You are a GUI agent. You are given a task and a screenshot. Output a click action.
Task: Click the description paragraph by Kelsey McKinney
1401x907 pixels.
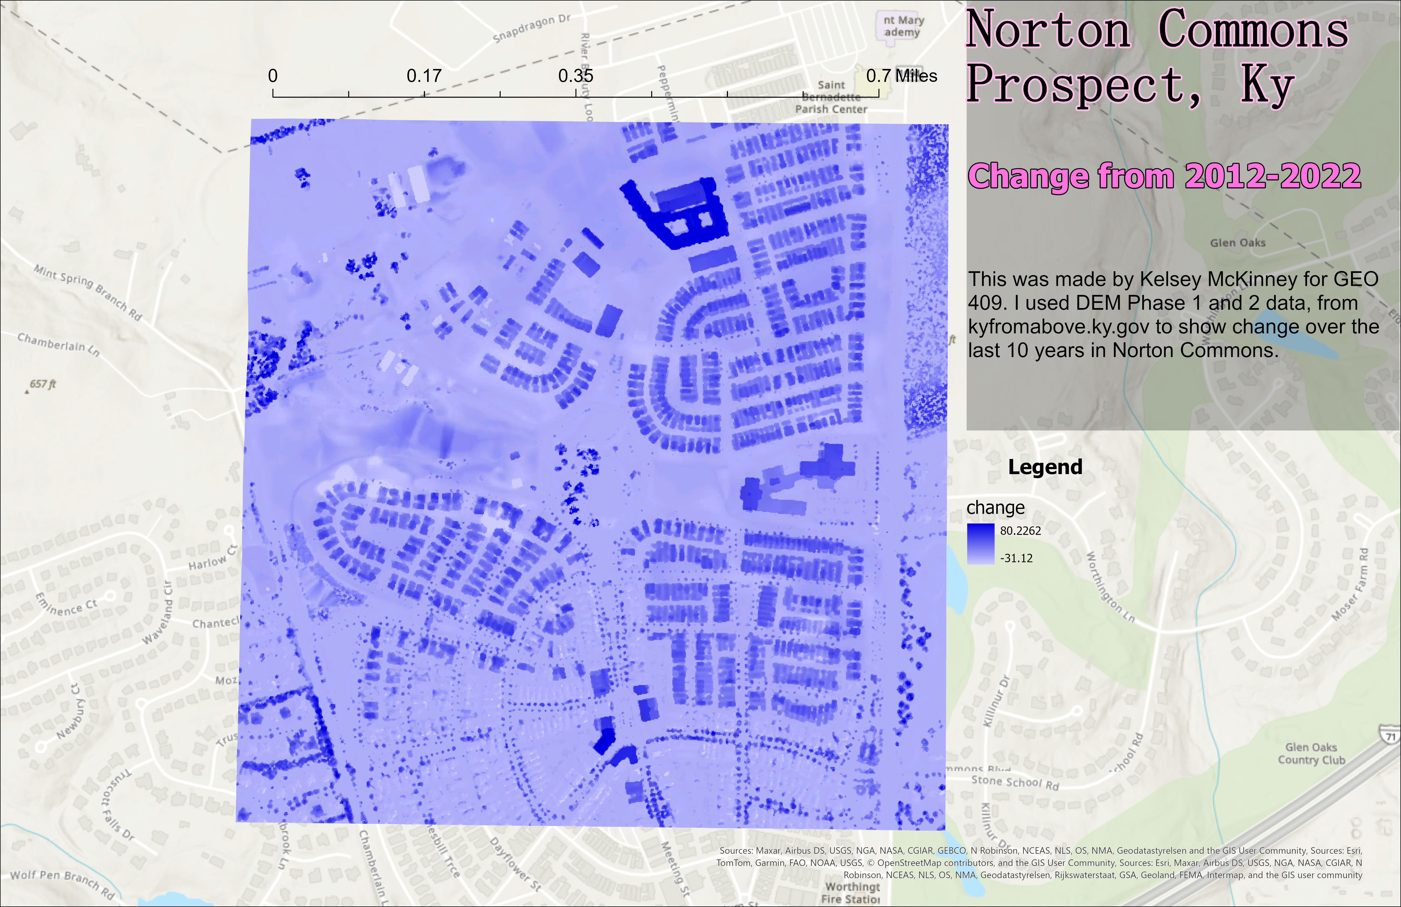tap(1173, 314)
